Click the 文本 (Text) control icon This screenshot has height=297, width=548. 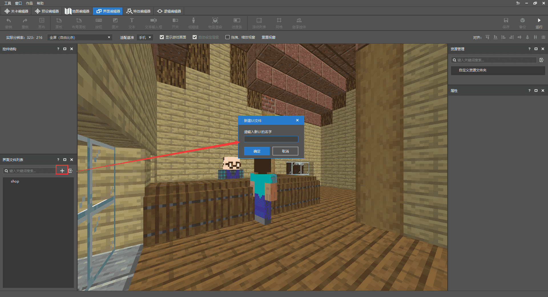coord(132,21)
